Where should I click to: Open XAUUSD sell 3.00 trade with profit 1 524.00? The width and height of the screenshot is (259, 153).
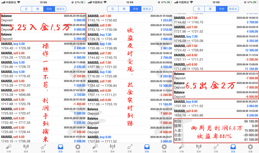coord(43,83)
